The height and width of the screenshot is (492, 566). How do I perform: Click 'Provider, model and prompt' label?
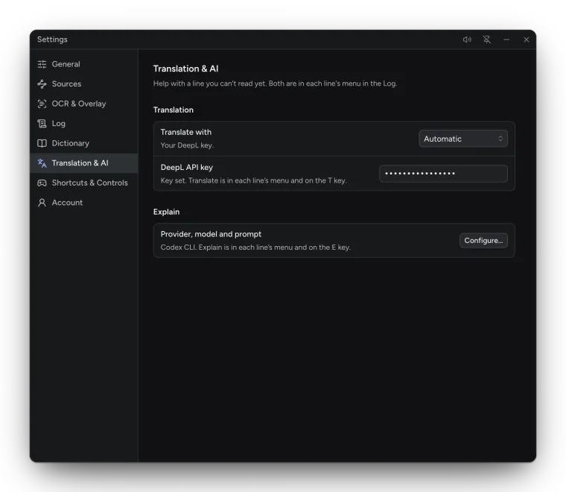pyautogui.click(x=211, y=234)
